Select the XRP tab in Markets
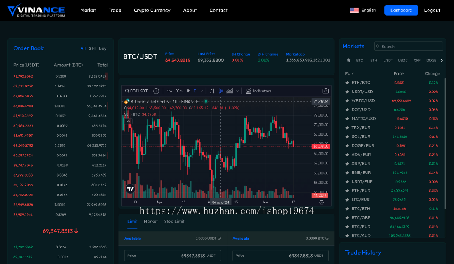This screenshot has width=454, height=264. (417, 61)
